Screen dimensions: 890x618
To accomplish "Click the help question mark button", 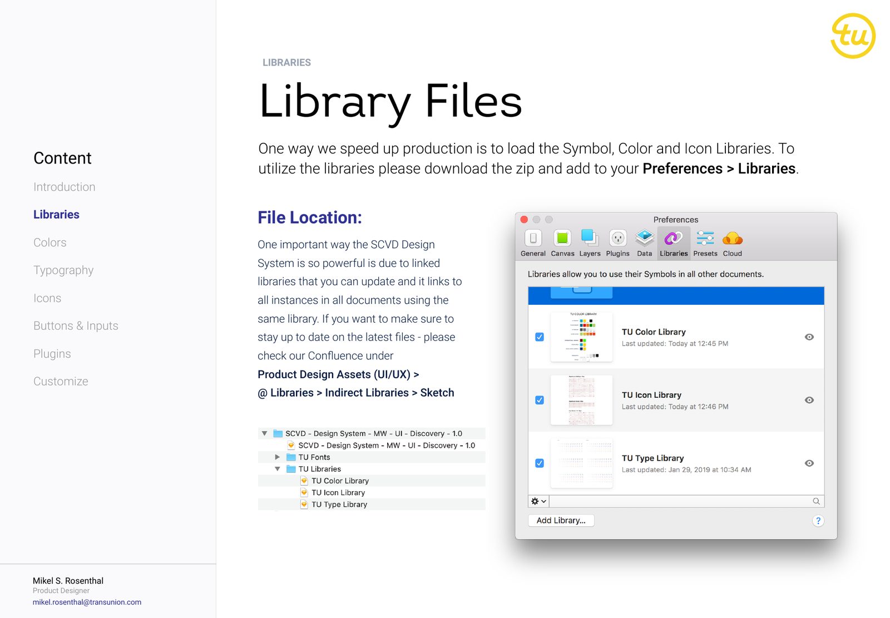I will click(818, 521).
